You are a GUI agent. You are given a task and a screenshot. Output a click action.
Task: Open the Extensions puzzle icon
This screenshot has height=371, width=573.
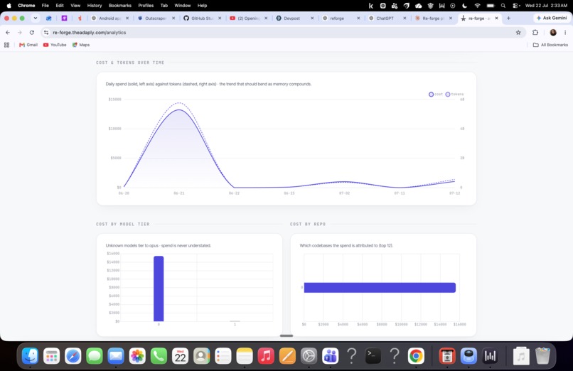(535, 33)
